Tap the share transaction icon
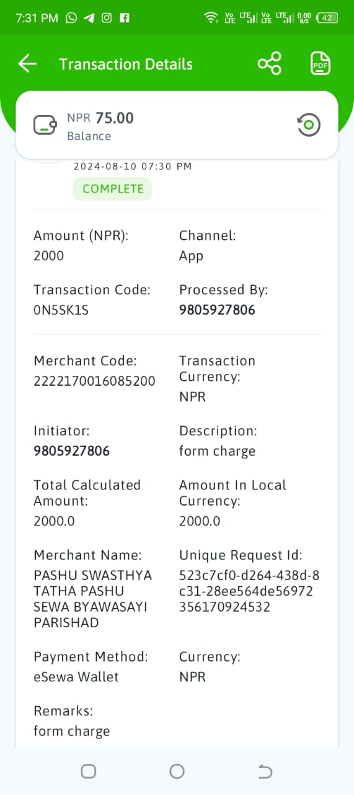Viewport: 354px width, 795px height. coord(270,64)
